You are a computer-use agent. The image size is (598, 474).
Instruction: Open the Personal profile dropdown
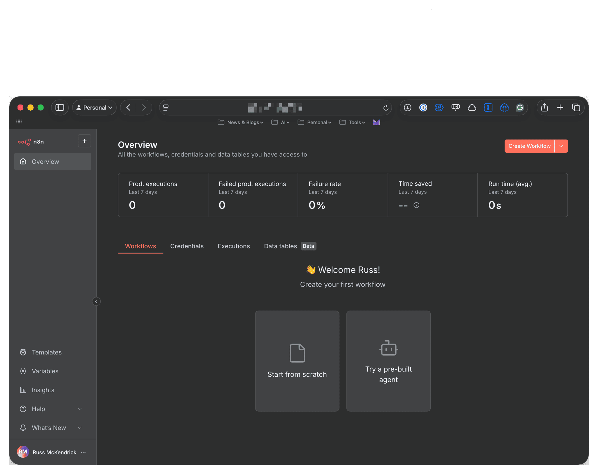pos(94,108)
